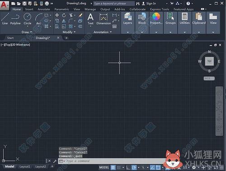Activate the Polyline tool
The width and height of the screenshot is (226, 171).
coord(15,19)
